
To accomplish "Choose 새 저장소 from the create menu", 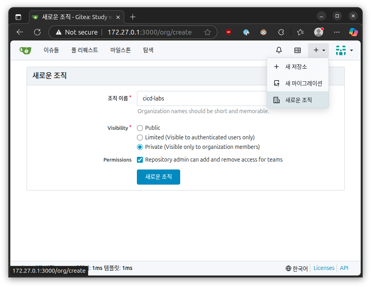I will [x=298, y=67].
